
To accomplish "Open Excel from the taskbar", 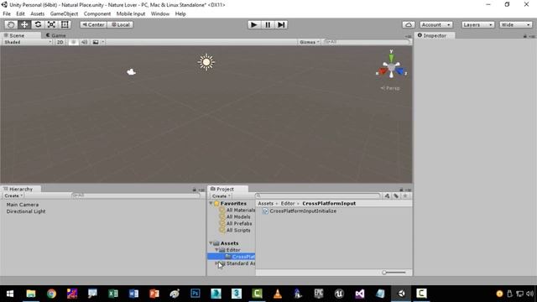I will click(x=113, y=294).
